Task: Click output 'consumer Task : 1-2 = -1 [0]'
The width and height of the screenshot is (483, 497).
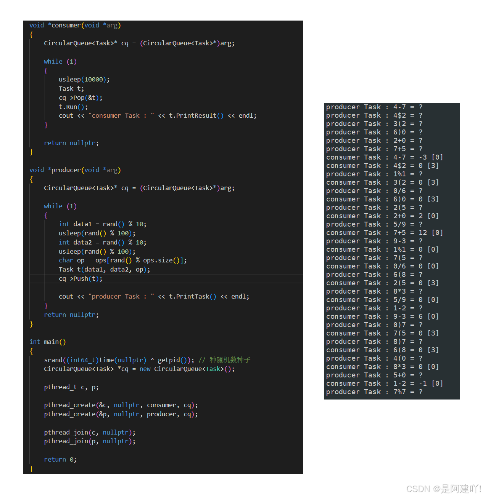Action: coord(385,384)
